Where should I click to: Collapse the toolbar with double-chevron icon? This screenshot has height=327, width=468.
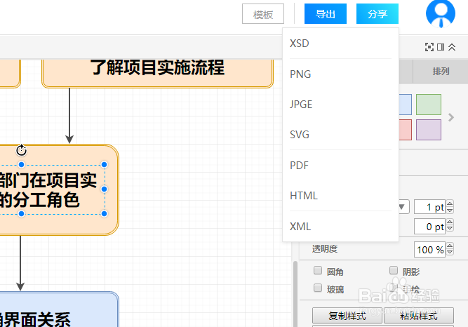pos(452,47)
